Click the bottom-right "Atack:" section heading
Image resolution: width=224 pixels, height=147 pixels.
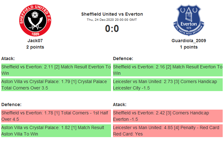[x=120, y=104]
